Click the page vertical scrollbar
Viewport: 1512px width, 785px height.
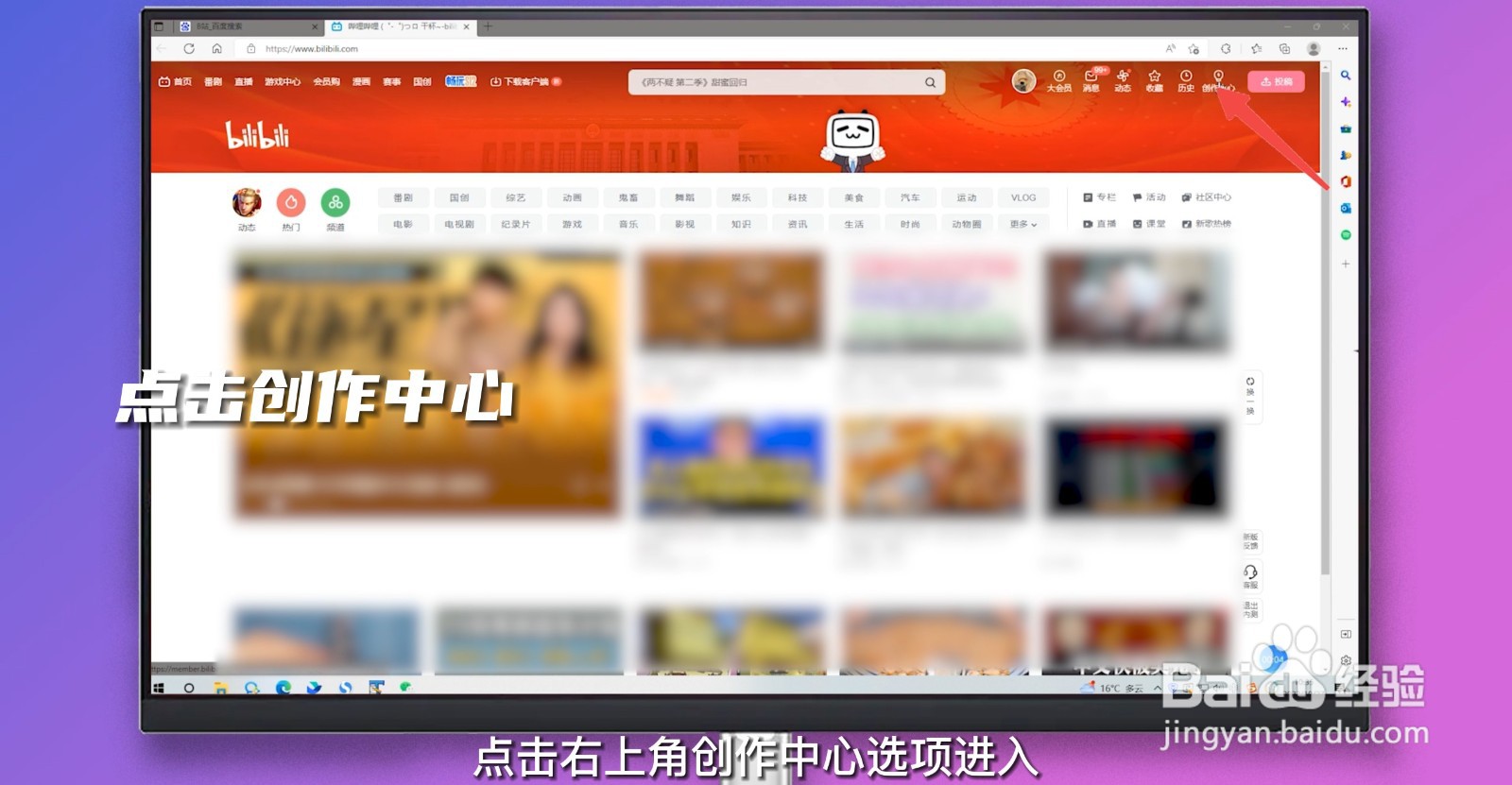tap(1325, 321)
